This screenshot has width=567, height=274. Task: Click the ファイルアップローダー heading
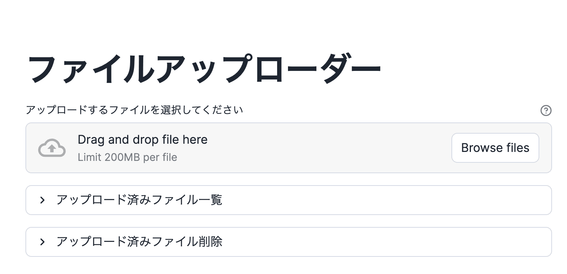[x=204, y=69]
